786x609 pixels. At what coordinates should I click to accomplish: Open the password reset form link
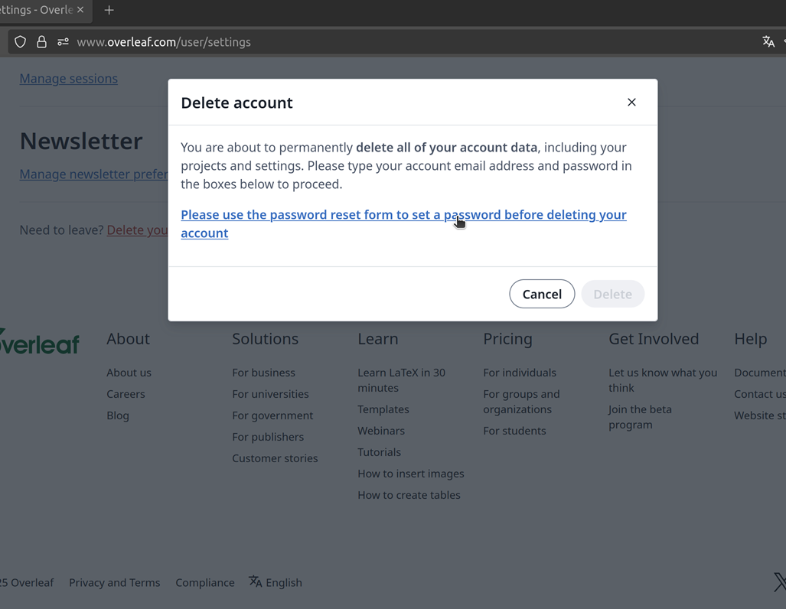[x=403, y=215]
